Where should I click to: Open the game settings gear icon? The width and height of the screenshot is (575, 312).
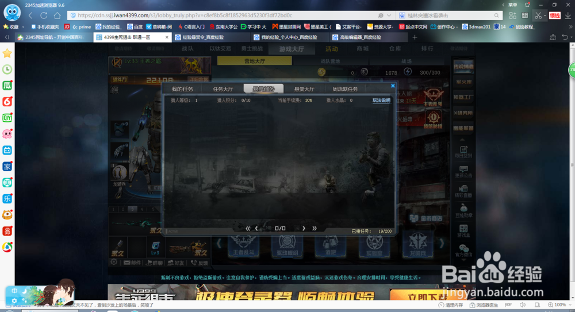(x=114, y=262)
